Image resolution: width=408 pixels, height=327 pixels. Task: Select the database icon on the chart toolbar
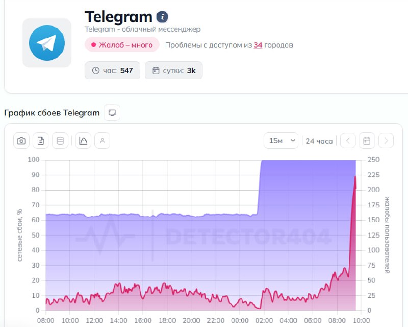pyautogui.click(x=60, y=141)
